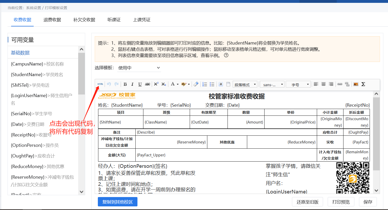Click the sigma formula icon
Viewport: 388px width, 210px height.
click(363, 84)
